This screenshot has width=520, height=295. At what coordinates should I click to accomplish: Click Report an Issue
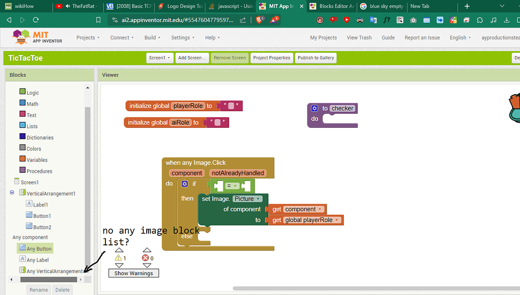click(422, 38)
